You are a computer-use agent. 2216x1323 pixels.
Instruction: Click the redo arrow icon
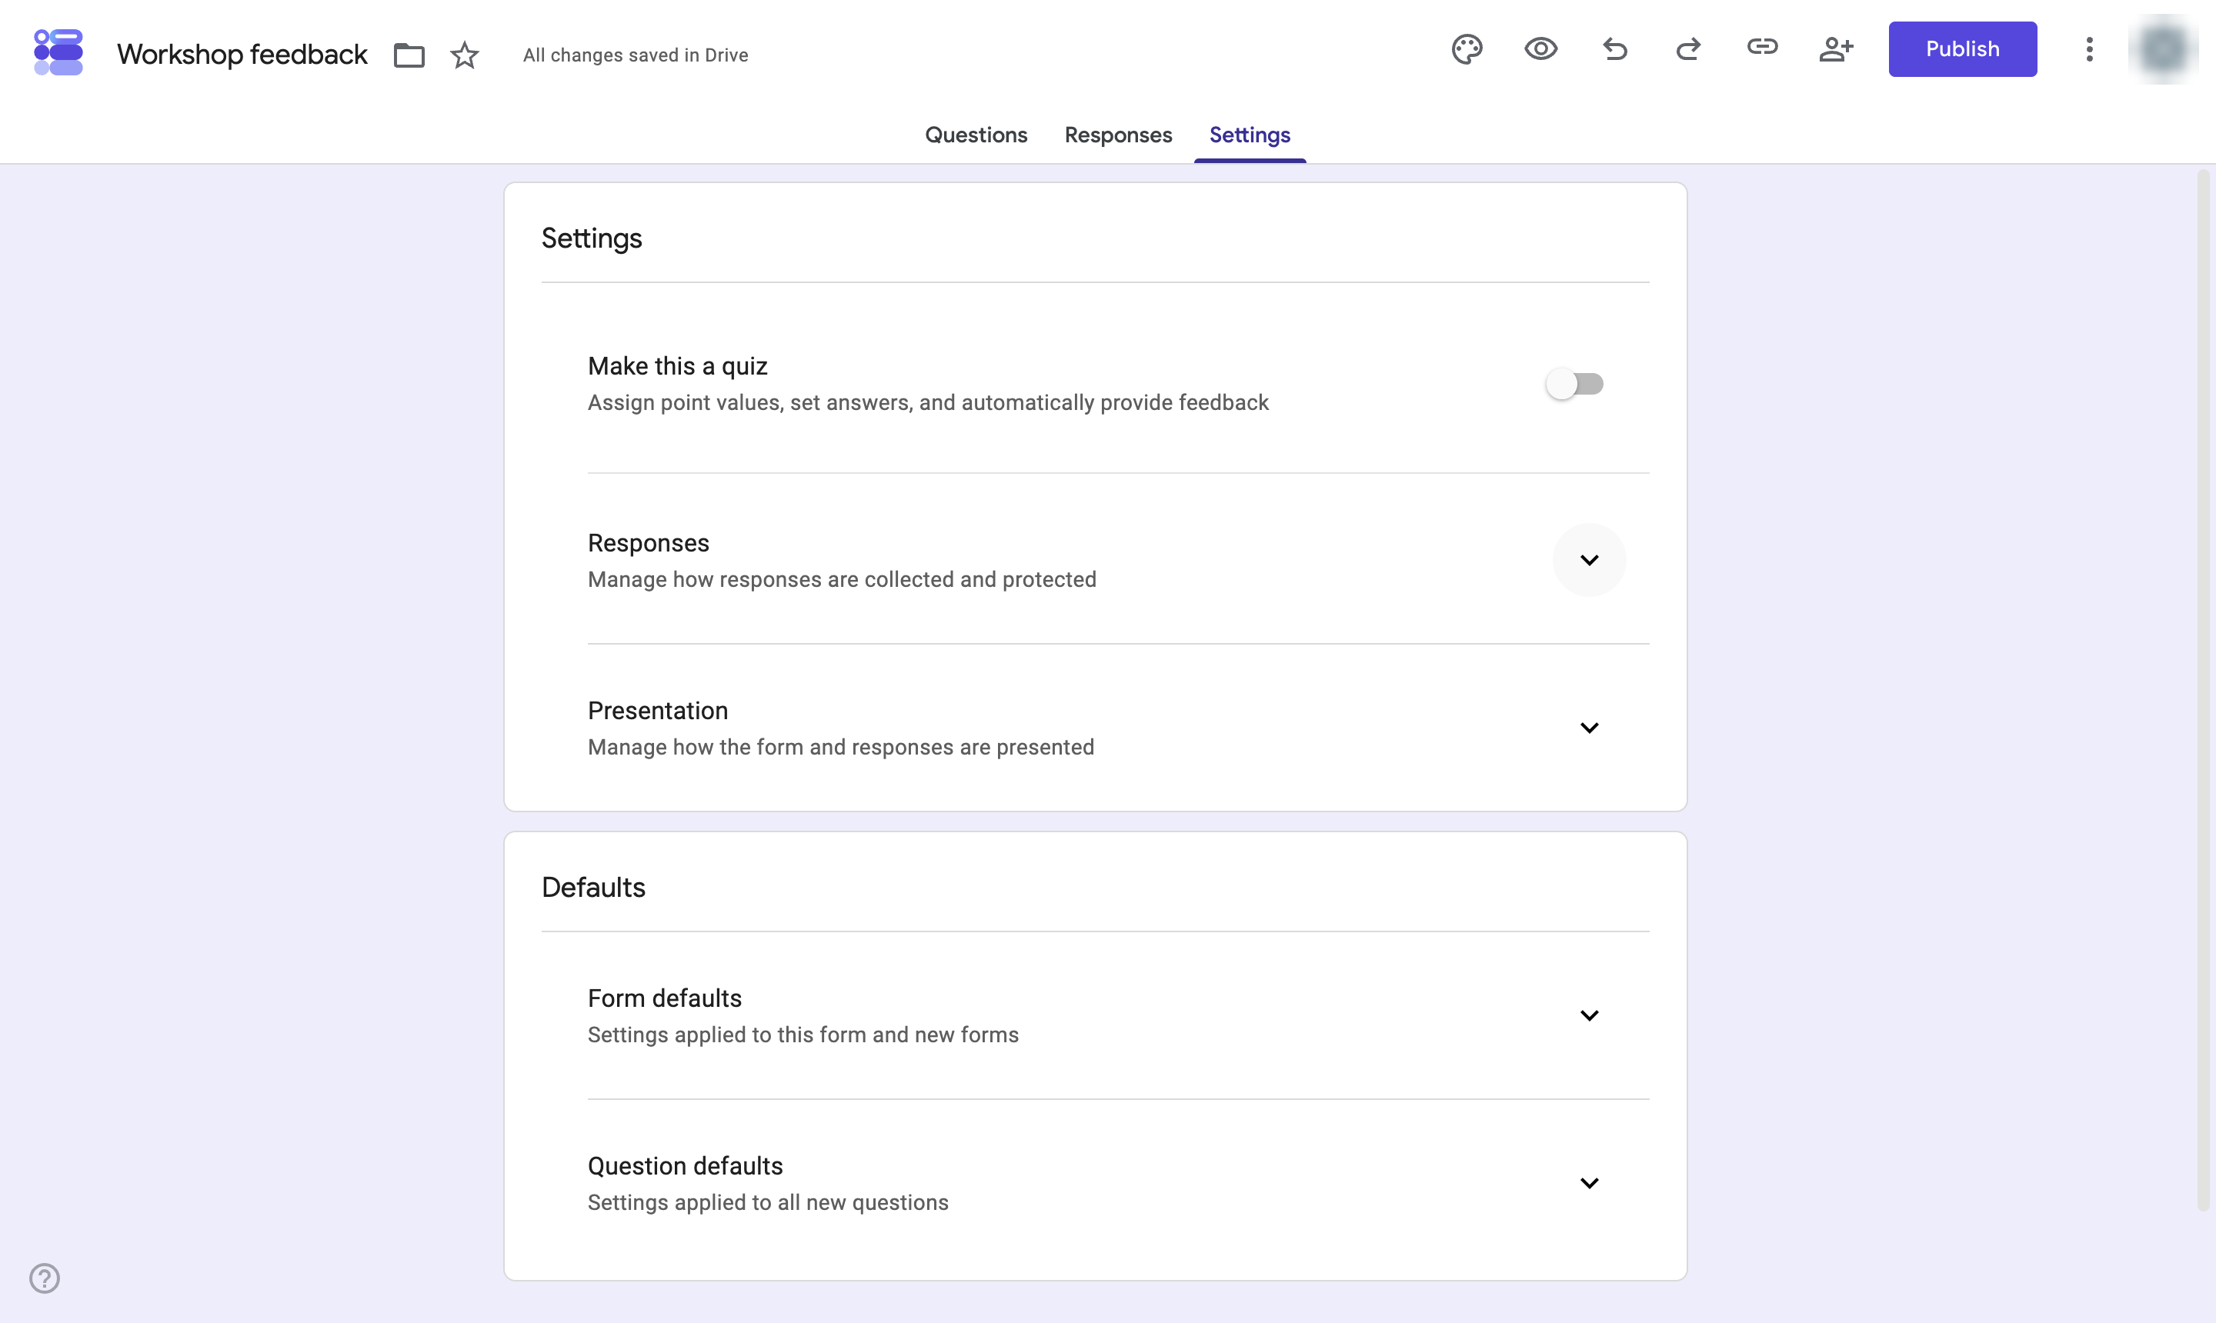(x=1689, y=49)
